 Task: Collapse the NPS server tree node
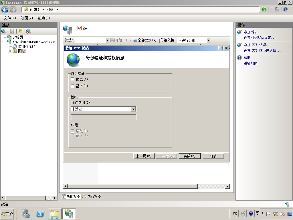click(4, 42)
